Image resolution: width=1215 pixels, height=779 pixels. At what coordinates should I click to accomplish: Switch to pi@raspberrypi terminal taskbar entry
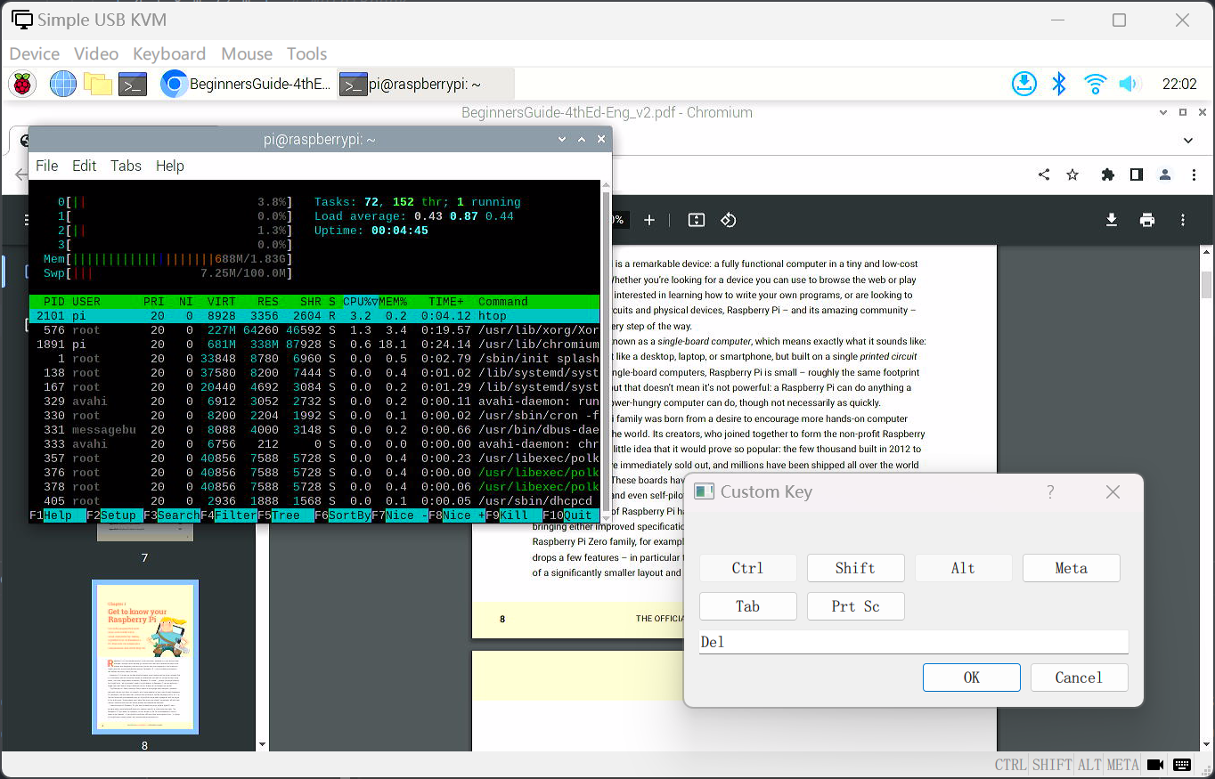(426, 85)
